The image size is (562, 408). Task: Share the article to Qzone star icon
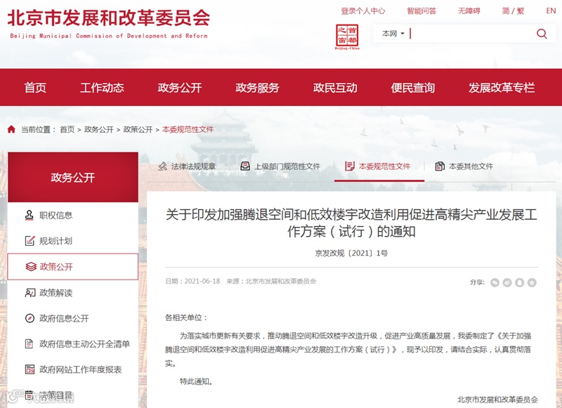(x=532, y=282)
